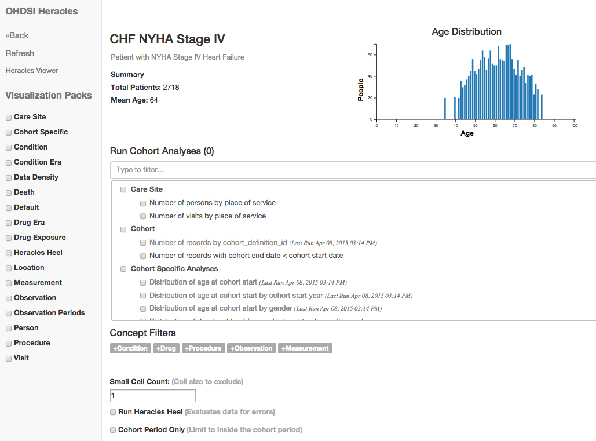596x441 pixels.
Task: Add an Observation concept filter
Action: pos(251,348)
